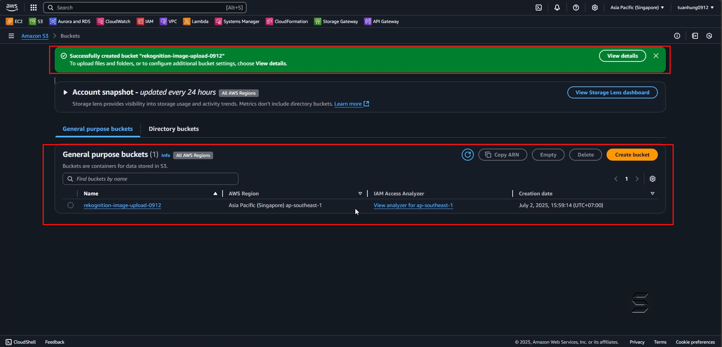Image resolution: width=722 pixels, height=347 pixels.
Task: Open the Learn more external link
Action: (x=352, y=104)
